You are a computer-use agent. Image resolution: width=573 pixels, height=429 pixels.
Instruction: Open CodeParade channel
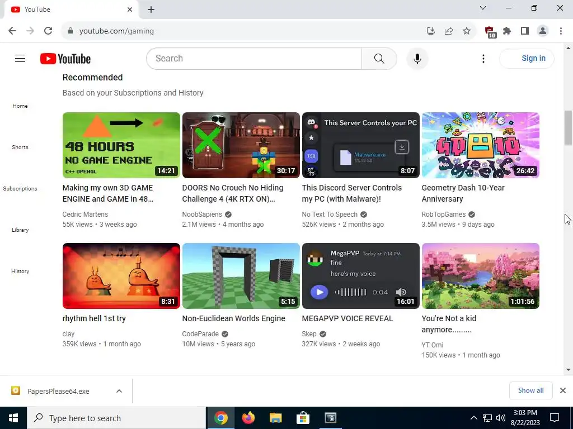[200, 334]
